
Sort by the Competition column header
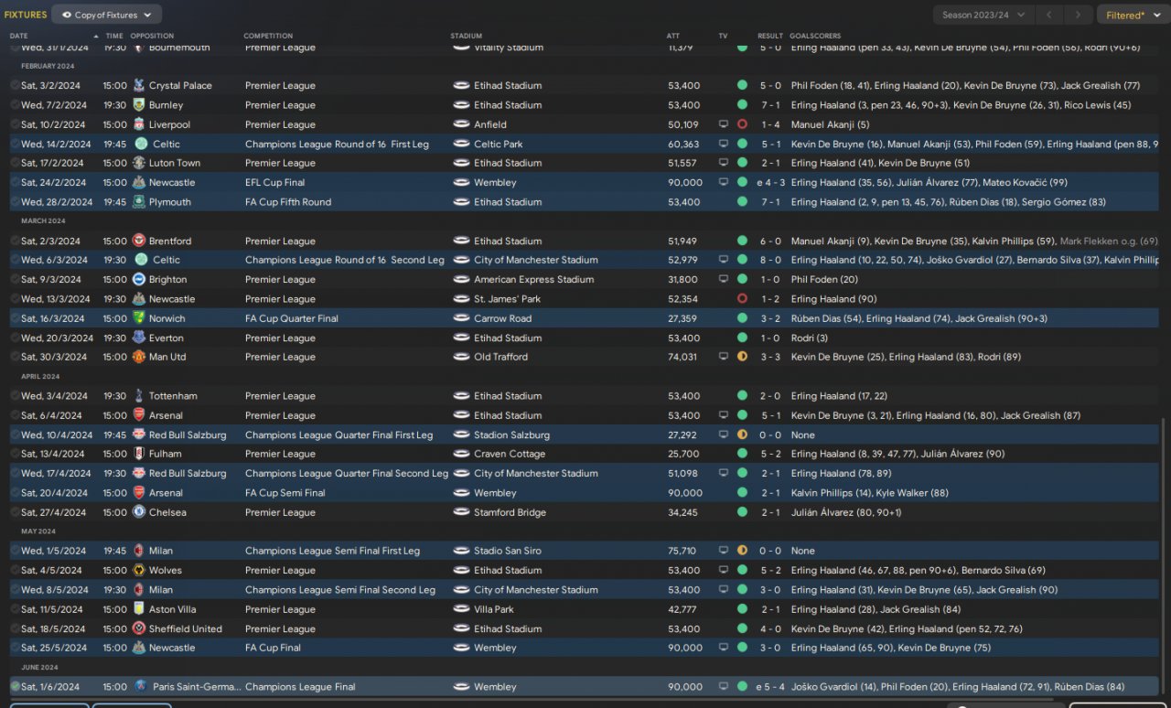click(268, 36)
